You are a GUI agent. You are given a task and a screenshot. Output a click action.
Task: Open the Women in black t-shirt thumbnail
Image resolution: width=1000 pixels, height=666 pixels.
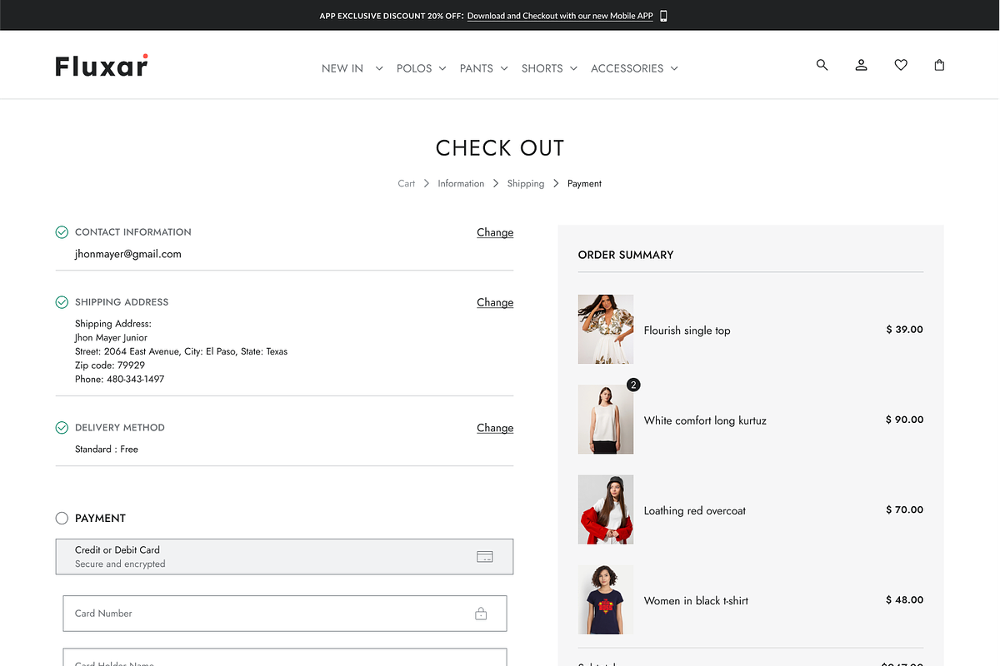point(606,599)
